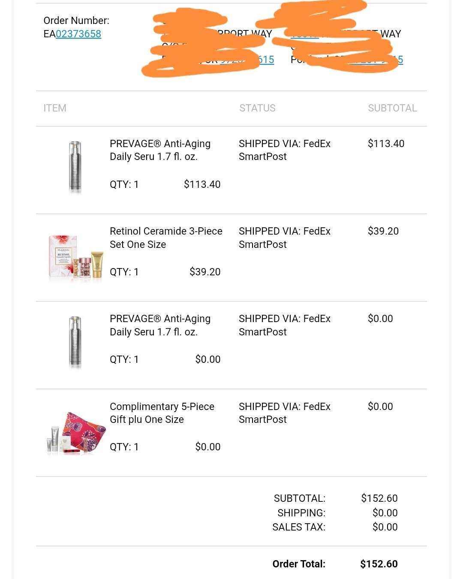Screen dimensions: 463x579
Task: Select the Retinol Ceramide 3-Piece Set title
Action: click(166, 238)
